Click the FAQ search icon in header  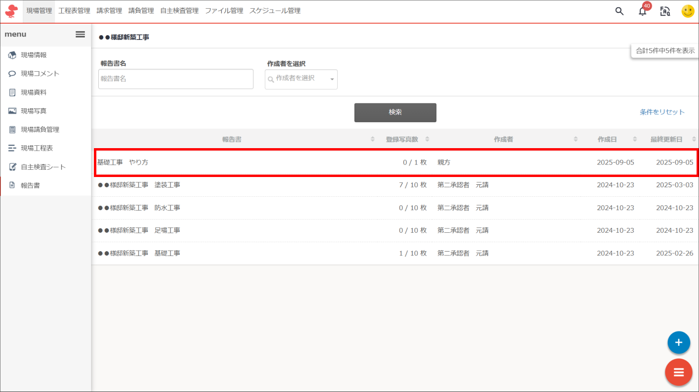[665, 11]
